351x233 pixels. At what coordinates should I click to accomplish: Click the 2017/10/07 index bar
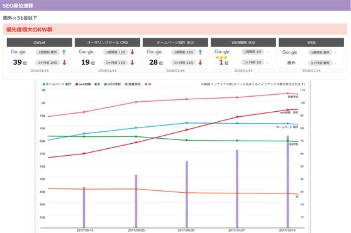(237, 189)
